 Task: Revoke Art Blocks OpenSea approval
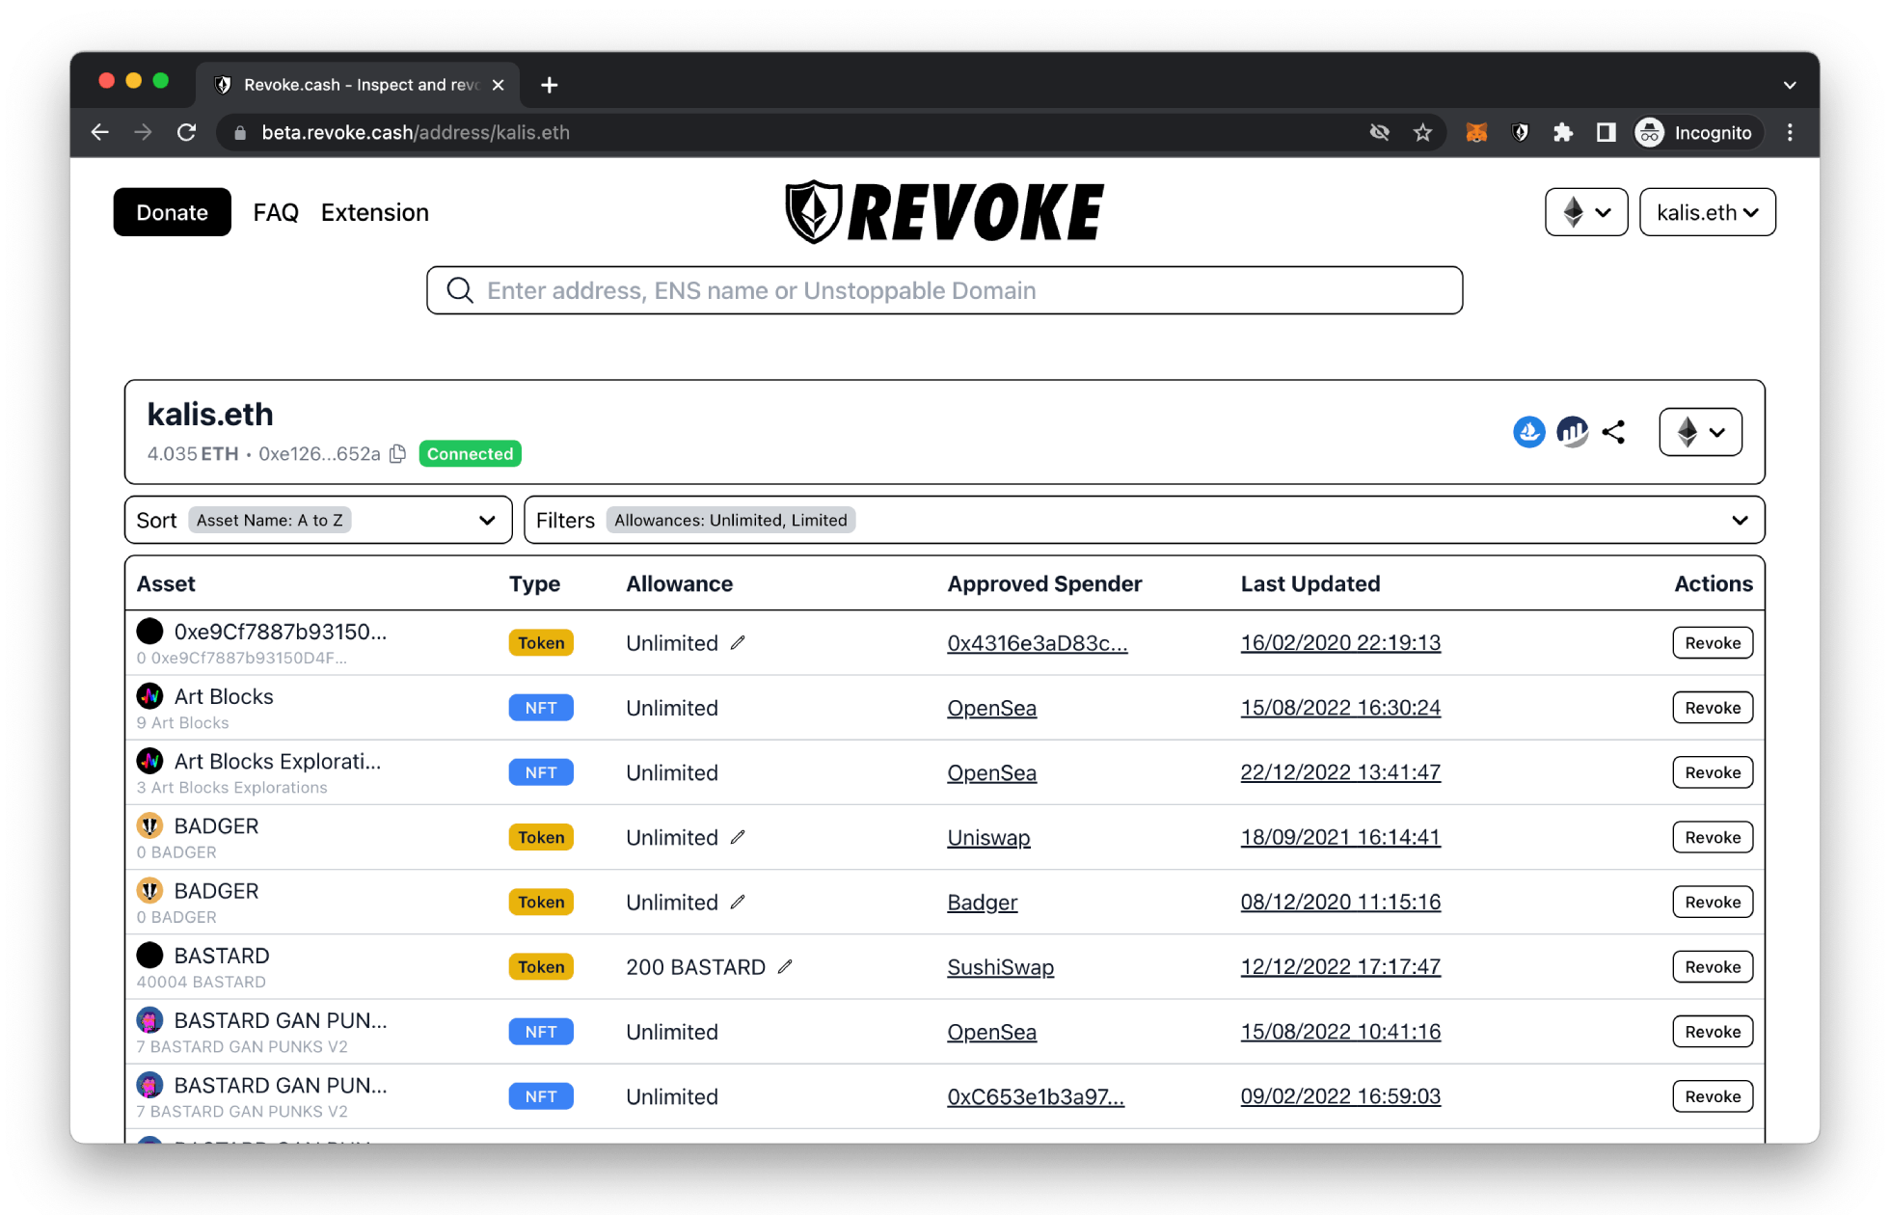click(1713, 707)
